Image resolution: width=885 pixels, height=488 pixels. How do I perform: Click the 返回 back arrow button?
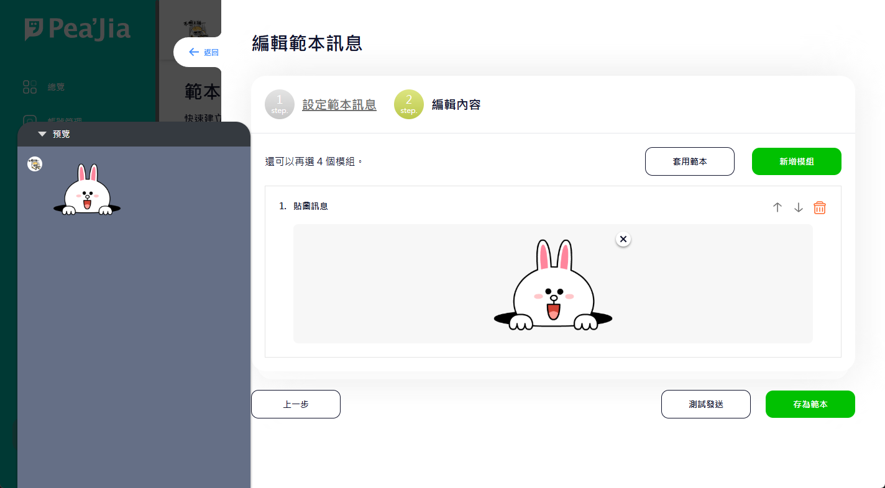click(203, 52)
